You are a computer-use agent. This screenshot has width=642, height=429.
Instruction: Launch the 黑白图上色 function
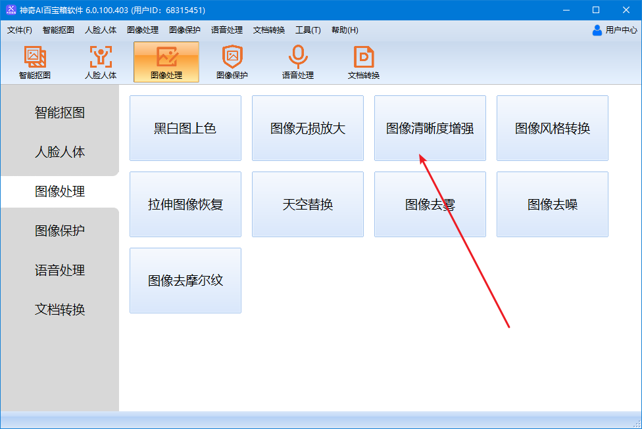185,128
